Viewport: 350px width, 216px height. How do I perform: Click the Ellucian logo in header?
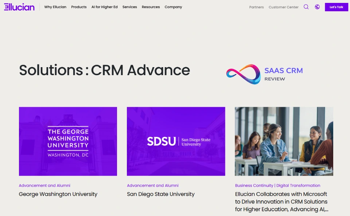click(x=19, y=7)
